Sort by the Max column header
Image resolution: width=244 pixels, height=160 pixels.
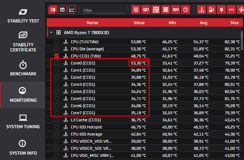tap(235, 23)
